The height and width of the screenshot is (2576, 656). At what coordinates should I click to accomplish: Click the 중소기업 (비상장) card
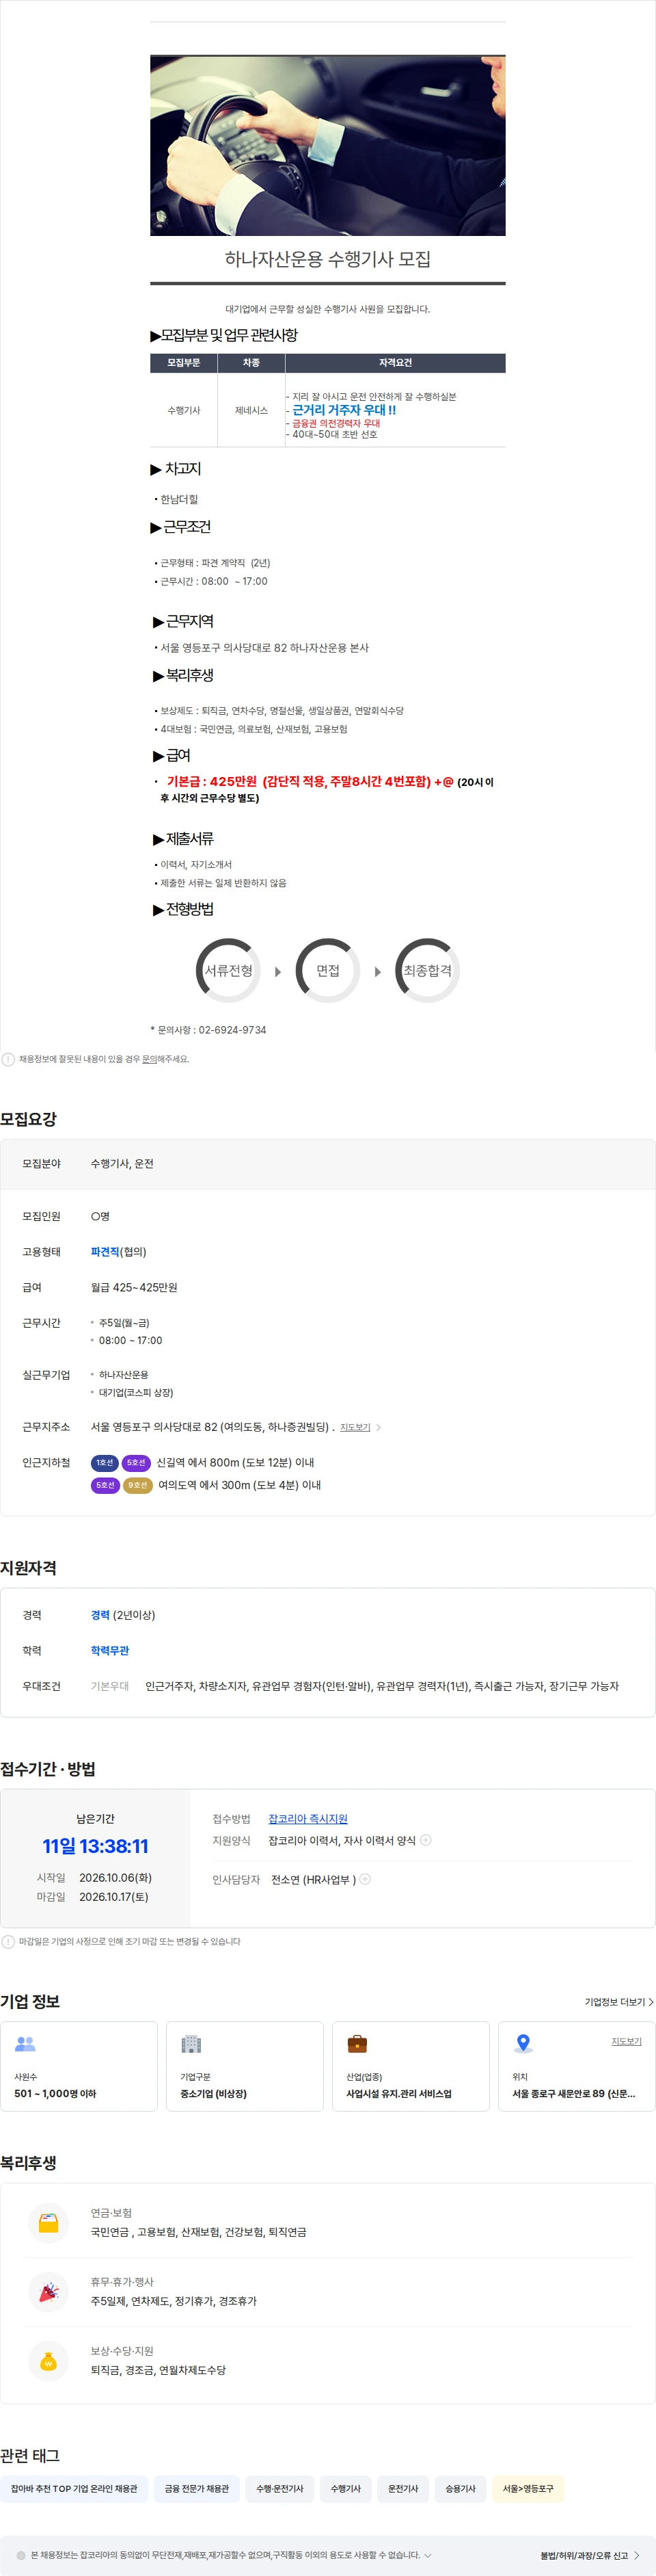click(245, 2066)
